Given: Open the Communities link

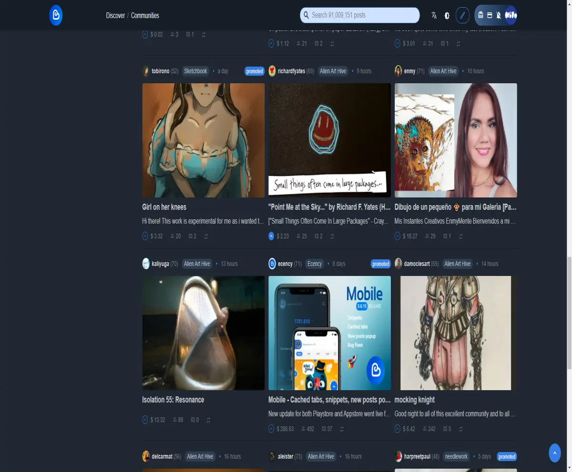Looking at the screenshot, I should (x=145, y=15).
